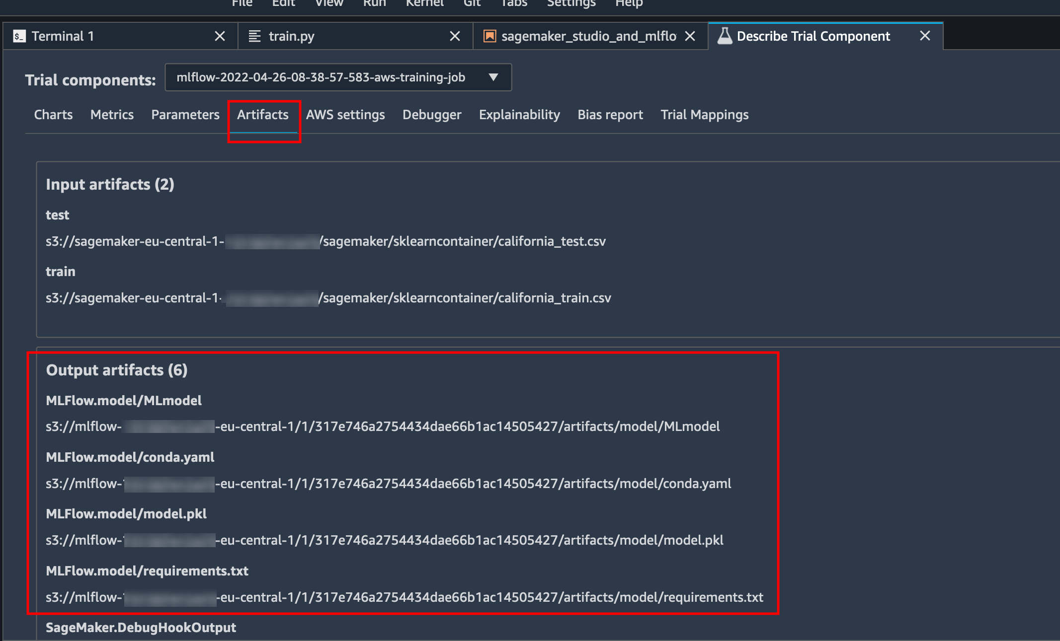The image size is (1060, 641).
Task: Click the MLFlow.model/conda.yaml label
Action: [x=130, y=457]
